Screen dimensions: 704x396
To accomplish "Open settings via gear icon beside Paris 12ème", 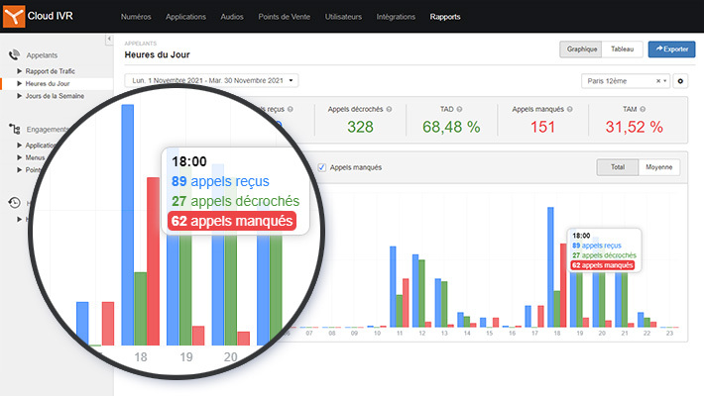I will click(680, 80).
